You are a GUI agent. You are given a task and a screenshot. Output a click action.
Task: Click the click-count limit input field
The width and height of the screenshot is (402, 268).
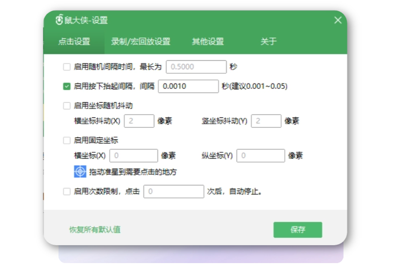click(x=174, y=191)
